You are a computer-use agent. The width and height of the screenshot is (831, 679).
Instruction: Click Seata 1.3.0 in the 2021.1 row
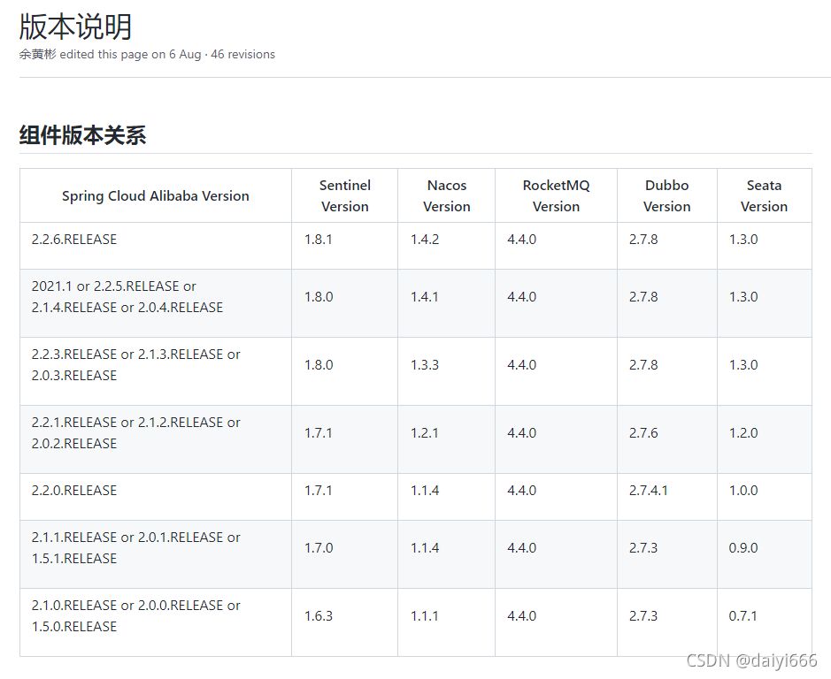point(765,303)
